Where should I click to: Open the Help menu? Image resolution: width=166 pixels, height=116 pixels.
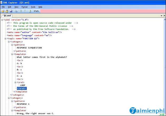(x=40, y=7)
